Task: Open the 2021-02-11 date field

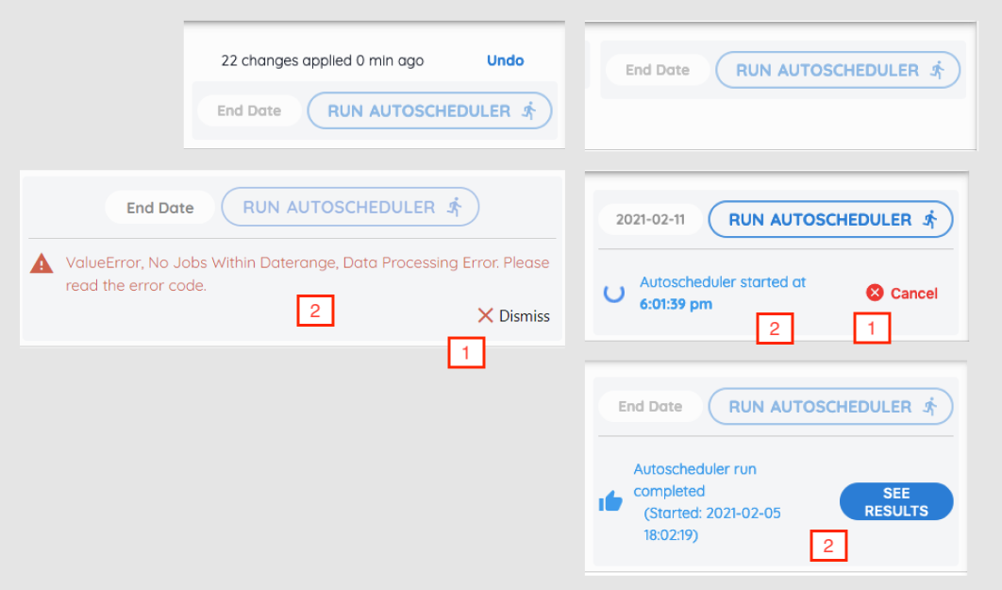Action: [650, 220]
